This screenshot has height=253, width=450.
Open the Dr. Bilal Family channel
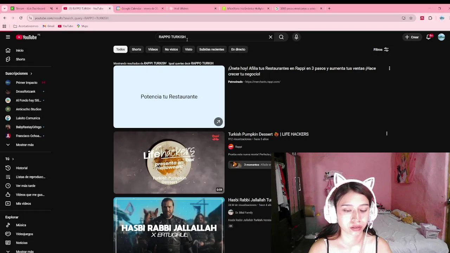tap(244, 213)
